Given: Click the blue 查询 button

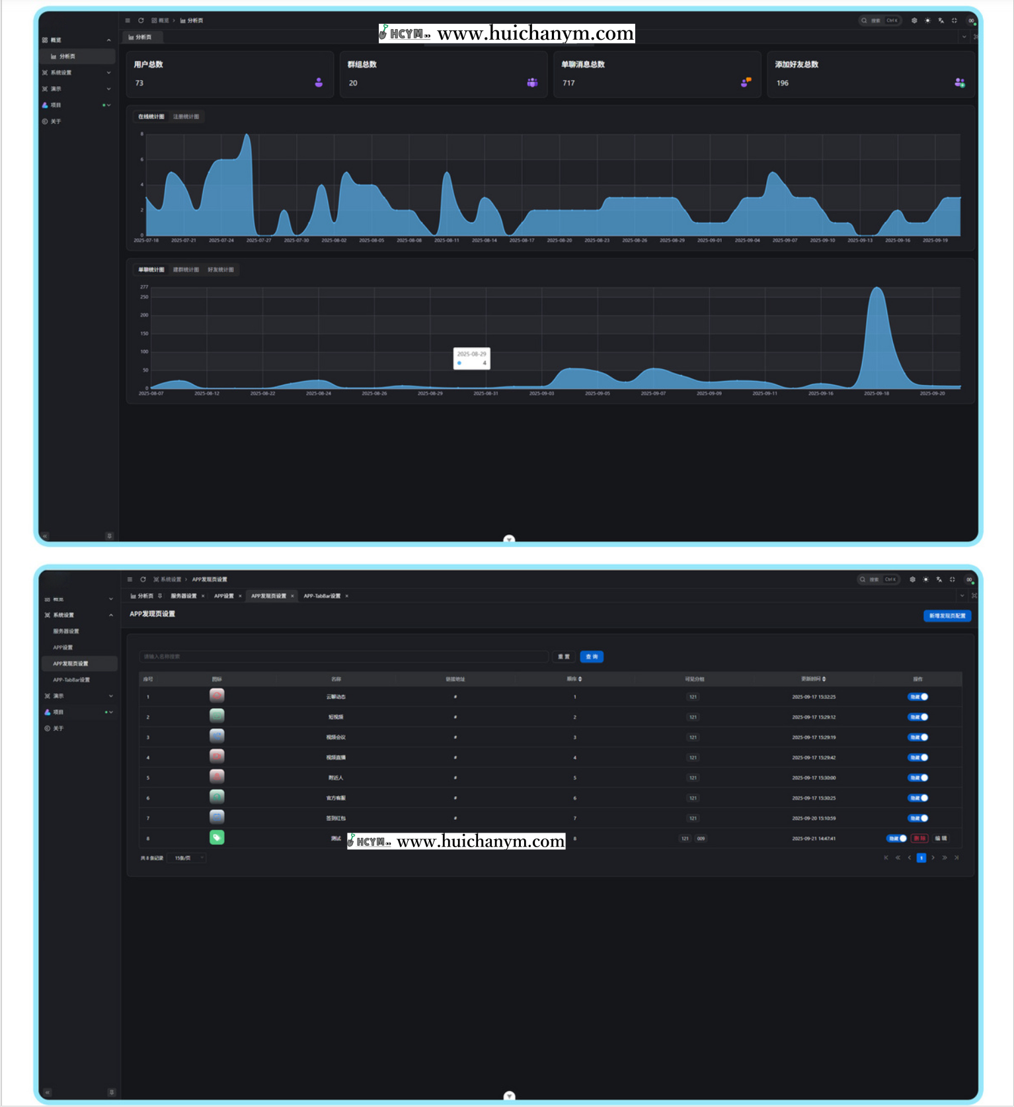Looking at the screenshot, I should (x=592, y=657).
